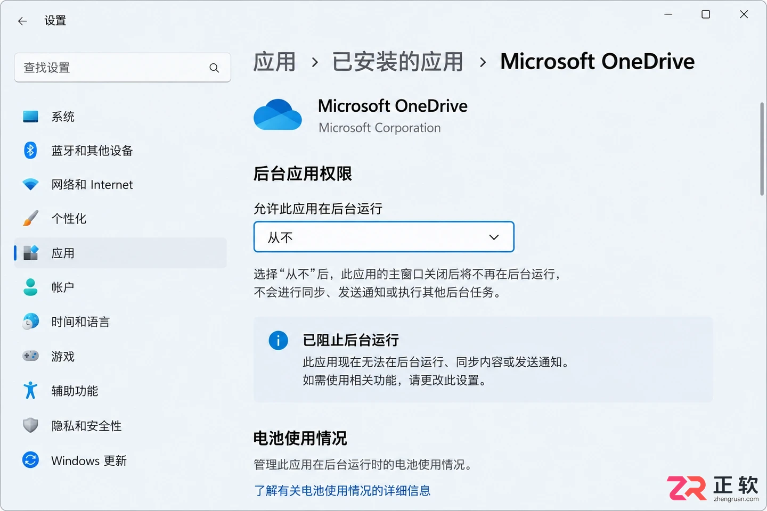Go back to 已安装的应用 breadcrumb

point(398,62)
